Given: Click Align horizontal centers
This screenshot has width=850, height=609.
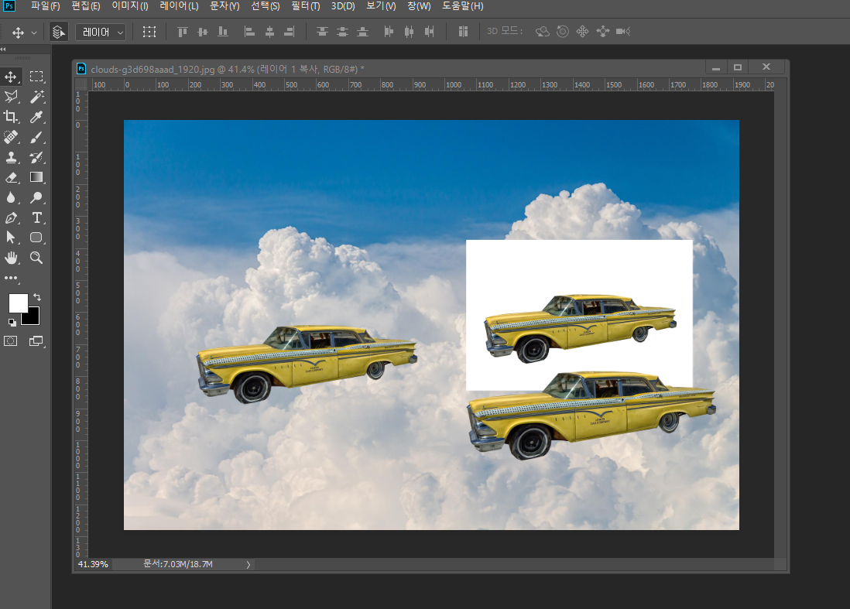Looking at the screenshot, I should [269, 32].
